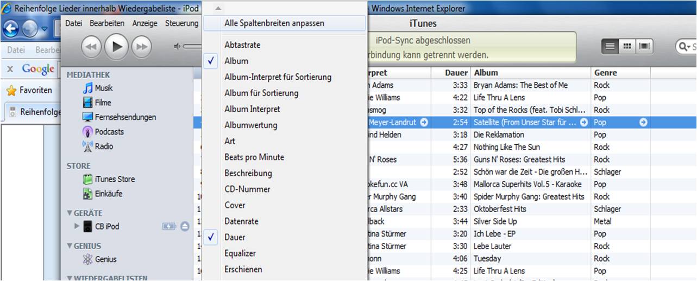Click the iTunes previous track button

(x=91, y=47)
